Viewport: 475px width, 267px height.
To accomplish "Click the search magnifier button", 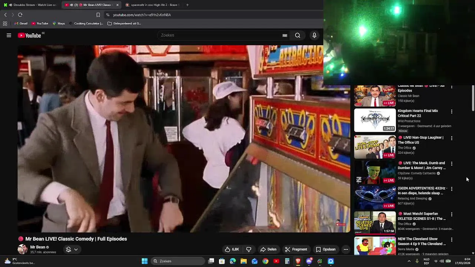I will [x=298, y=35].
